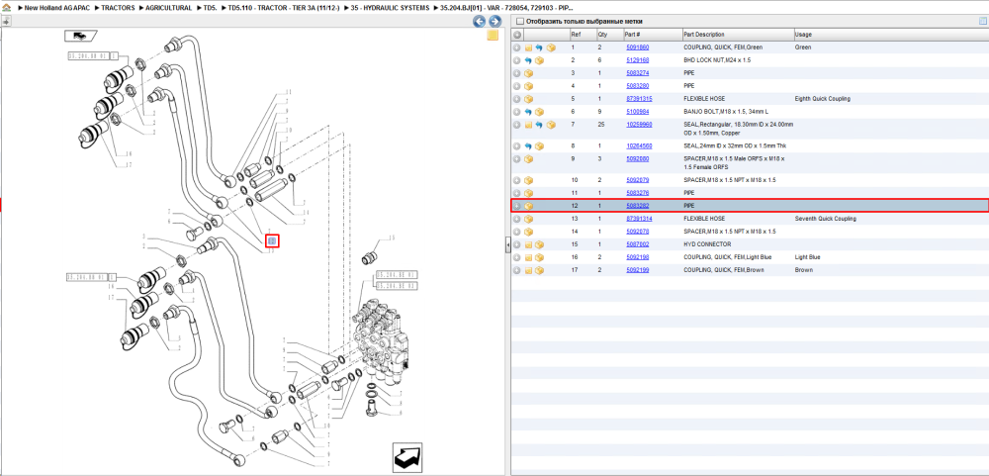Image resolution: width=989 pixels, height=476 pixels.
Task: Open part number 5083274 link
Action: [637, 73]
